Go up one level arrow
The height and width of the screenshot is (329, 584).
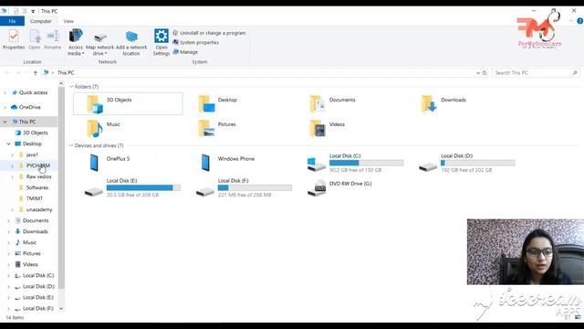pyautogui.click(x=36, y=73)
